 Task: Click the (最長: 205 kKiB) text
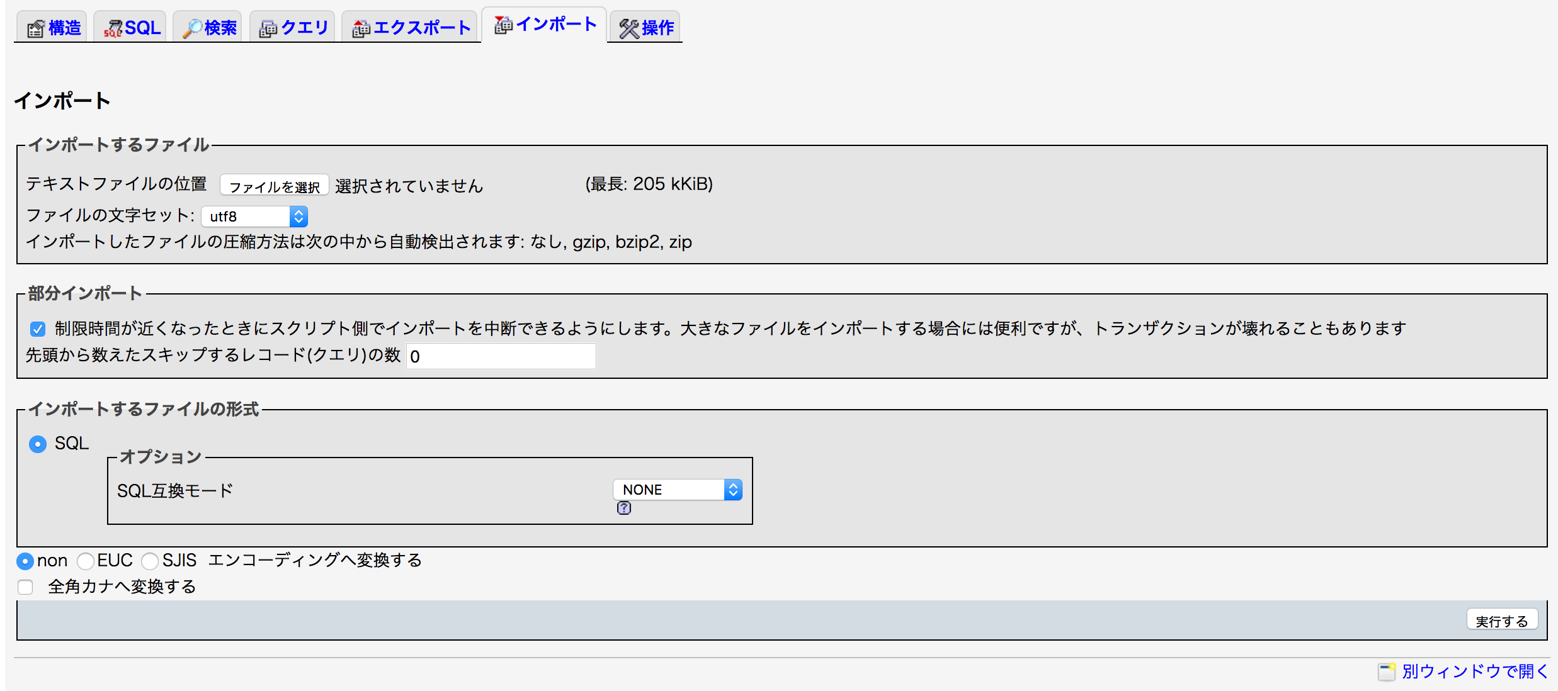click(649, 184)
